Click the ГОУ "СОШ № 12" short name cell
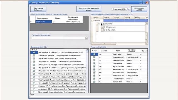 [x=74, y=22]
